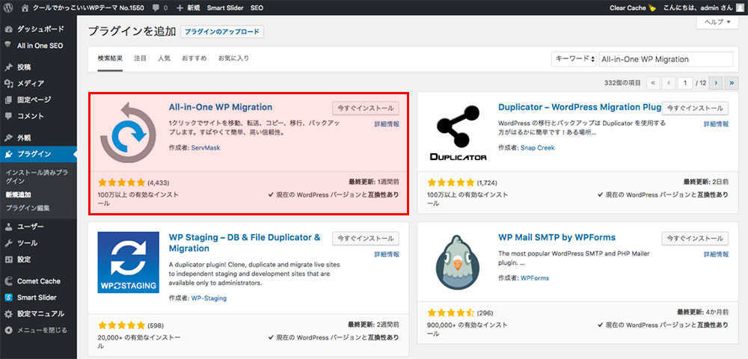The height and width of the screenshot is (359, 748).
Task: Click the Clear Cache broom icon
Action: (x=652, y=7)
